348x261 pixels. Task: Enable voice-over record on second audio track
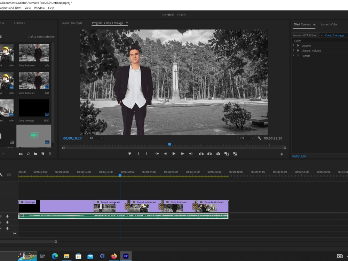(7, 222)
